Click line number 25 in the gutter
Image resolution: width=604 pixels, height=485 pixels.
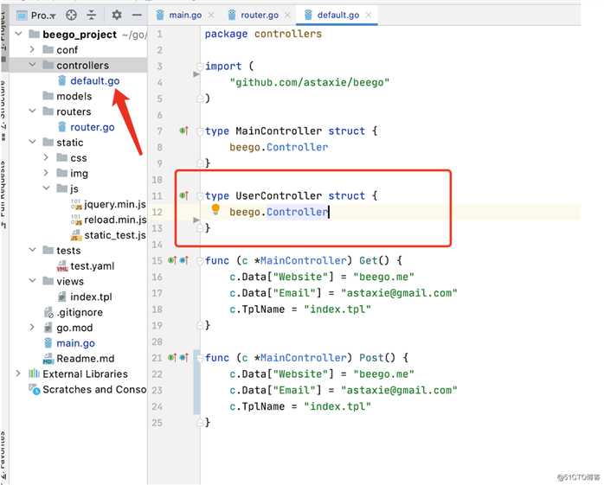(x=157, y=423)
